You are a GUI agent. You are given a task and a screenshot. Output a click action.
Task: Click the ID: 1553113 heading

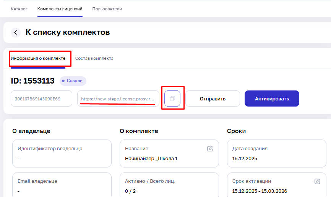33,81
